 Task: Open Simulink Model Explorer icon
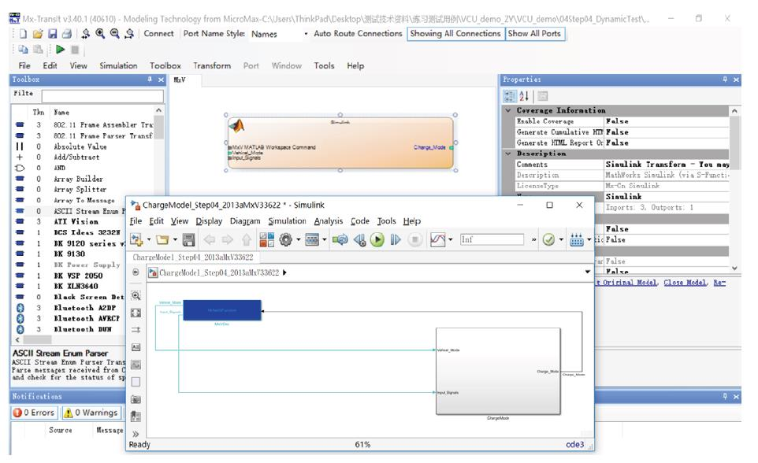click(312, 239)
